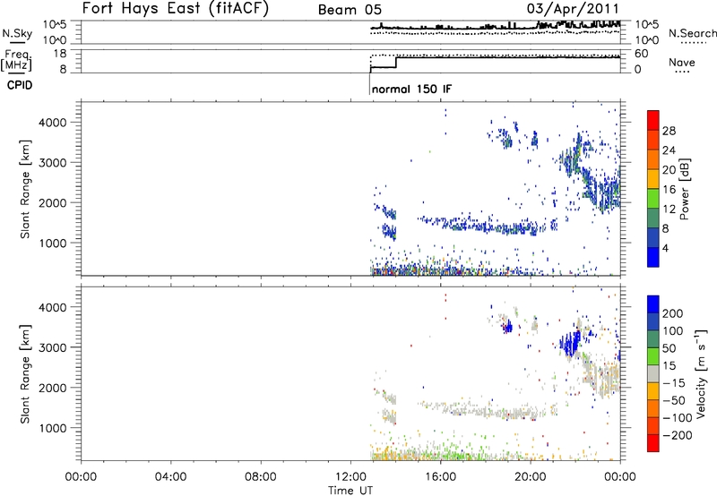
Task: Click blue high-velocity scatter patch in velocity panel
Action: coord(571,342)
